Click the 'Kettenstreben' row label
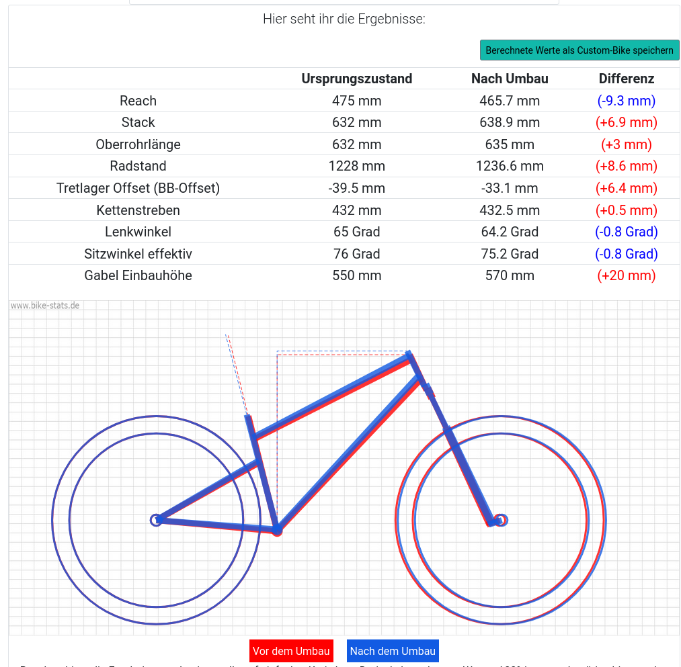The height and width of the screenshot is (667, 681). point(138,210)
